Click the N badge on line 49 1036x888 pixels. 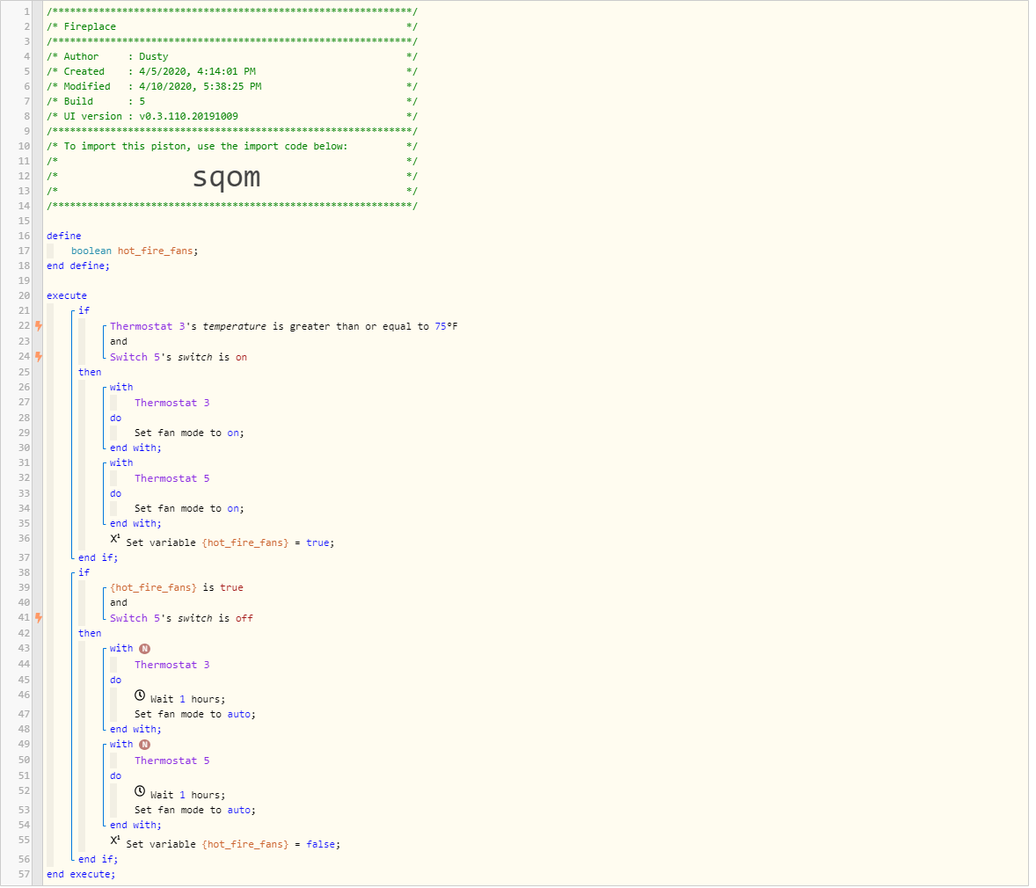pos(145,745)
